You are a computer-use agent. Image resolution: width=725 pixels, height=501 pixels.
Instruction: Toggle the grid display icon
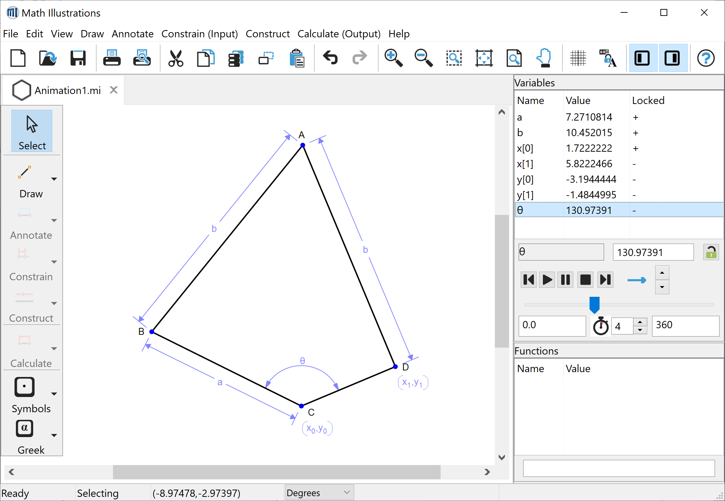click(x=578, y=57)
